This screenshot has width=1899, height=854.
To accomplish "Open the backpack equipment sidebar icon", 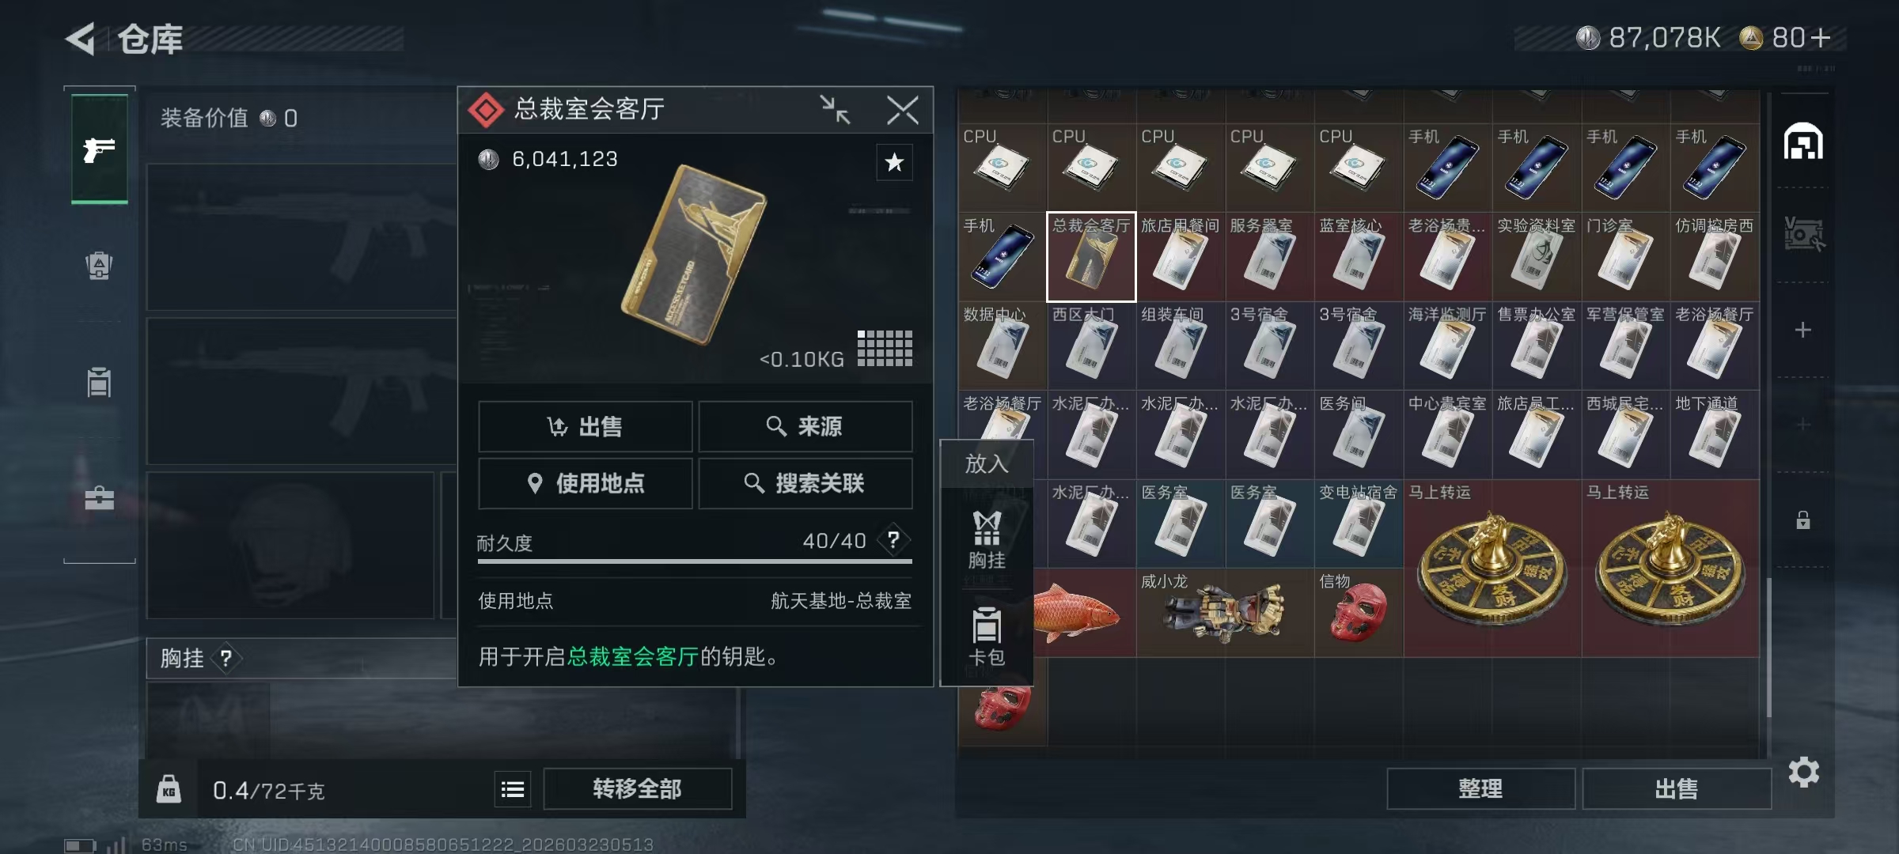I will point(99,265).
